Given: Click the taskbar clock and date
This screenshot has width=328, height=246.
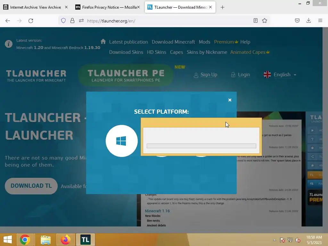Looking at the screenshot, I should [x=314, y=240].
